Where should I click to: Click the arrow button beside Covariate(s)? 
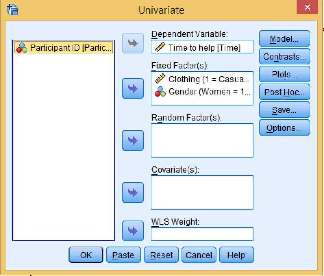coord(133,192)
